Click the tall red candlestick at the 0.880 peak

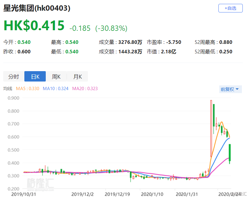[211, 128]
